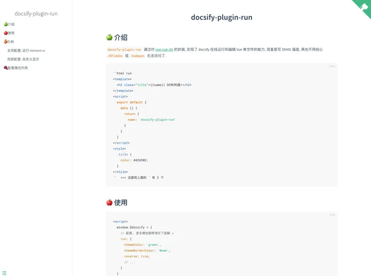Viewport: 371px width, 276px height.
Task: Click the // 配置 comment line
Action: tap(147, 233)
